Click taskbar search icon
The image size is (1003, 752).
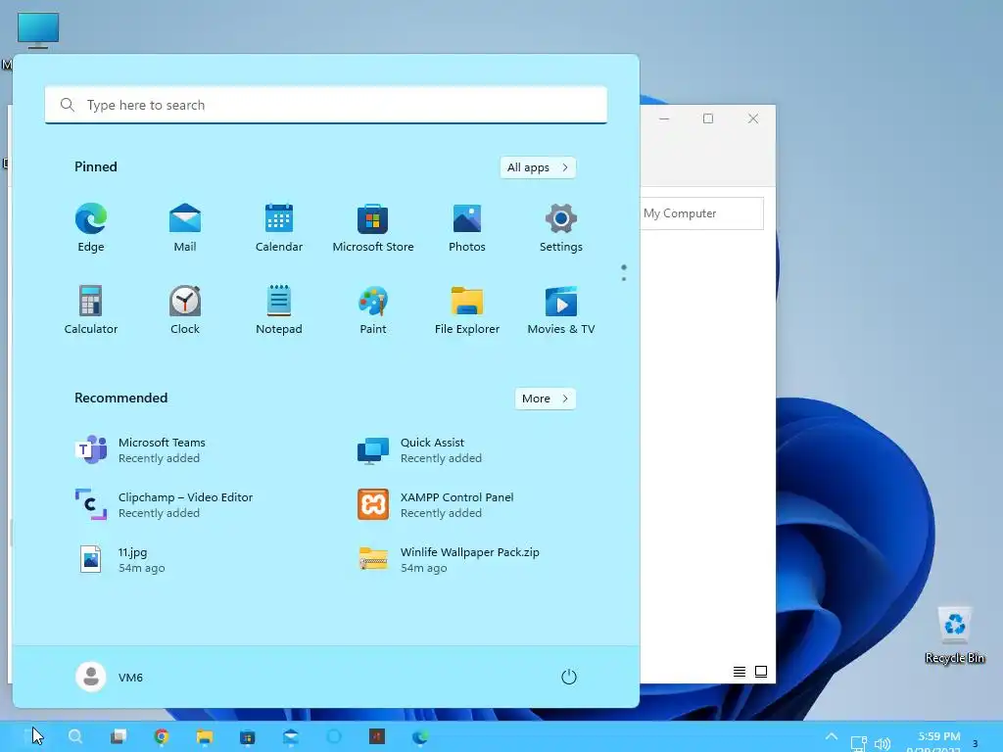click(x=75, y=736)
